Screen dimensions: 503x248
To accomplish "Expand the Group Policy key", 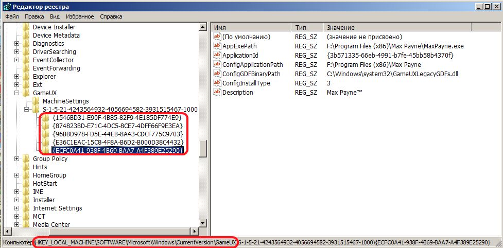I will [16, 159].
